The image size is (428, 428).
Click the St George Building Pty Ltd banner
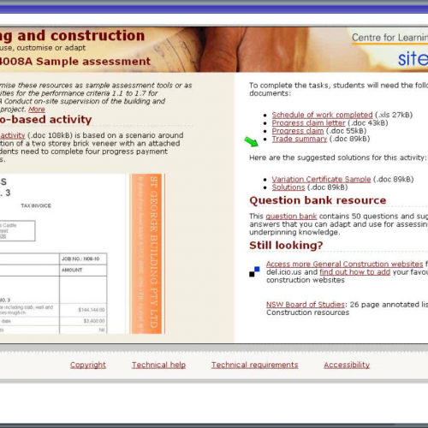(147, 253)
